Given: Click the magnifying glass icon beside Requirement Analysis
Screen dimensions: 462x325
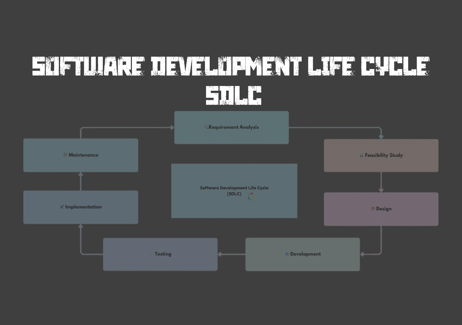Looking at the screenshot, I should (x=206, y=127).
